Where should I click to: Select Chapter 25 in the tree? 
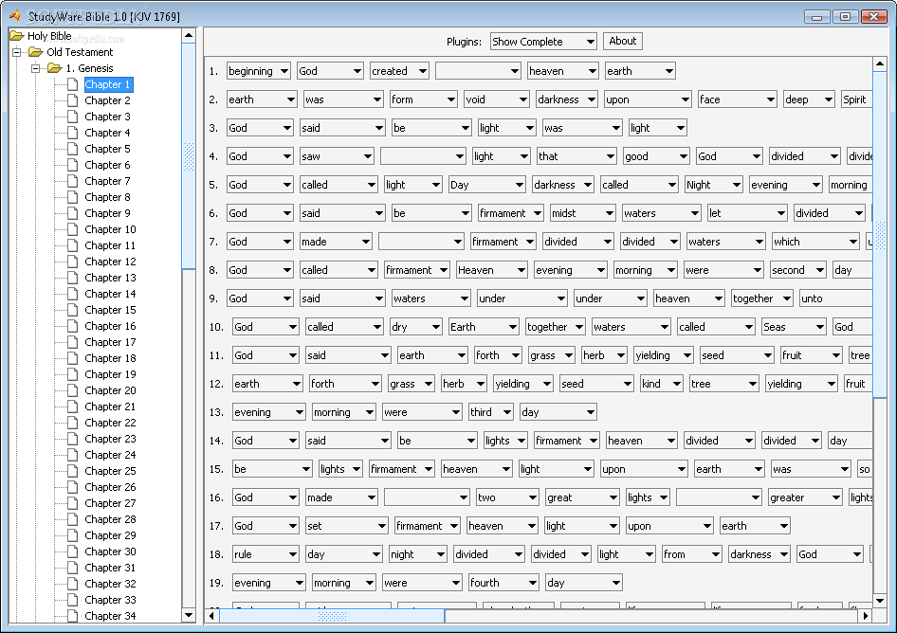click(x=110, y=471)
